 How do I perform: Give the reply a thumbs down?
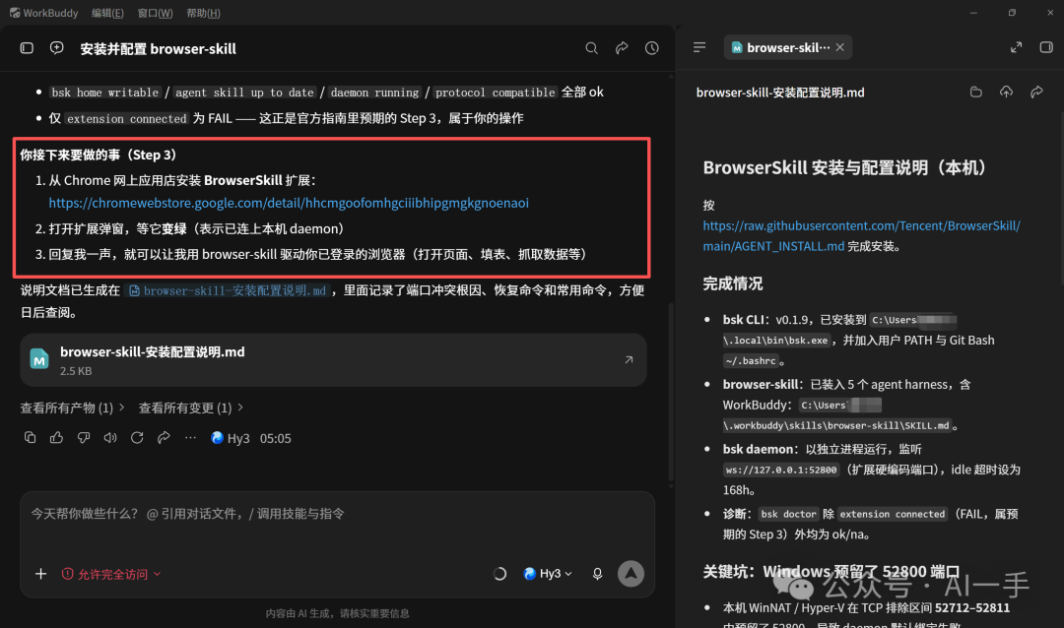coord(84,438)
